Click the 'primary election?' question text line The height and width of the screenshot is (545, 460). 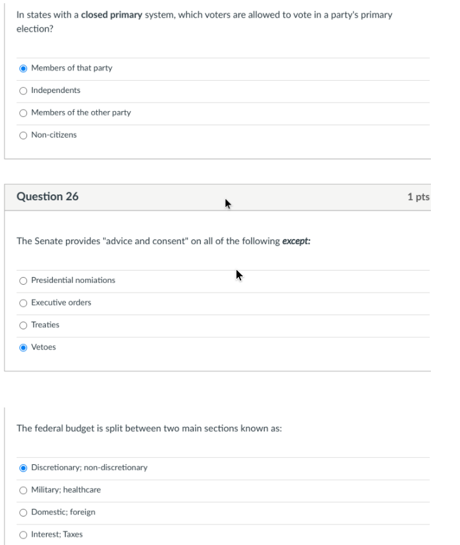click(x=34, y=29)
